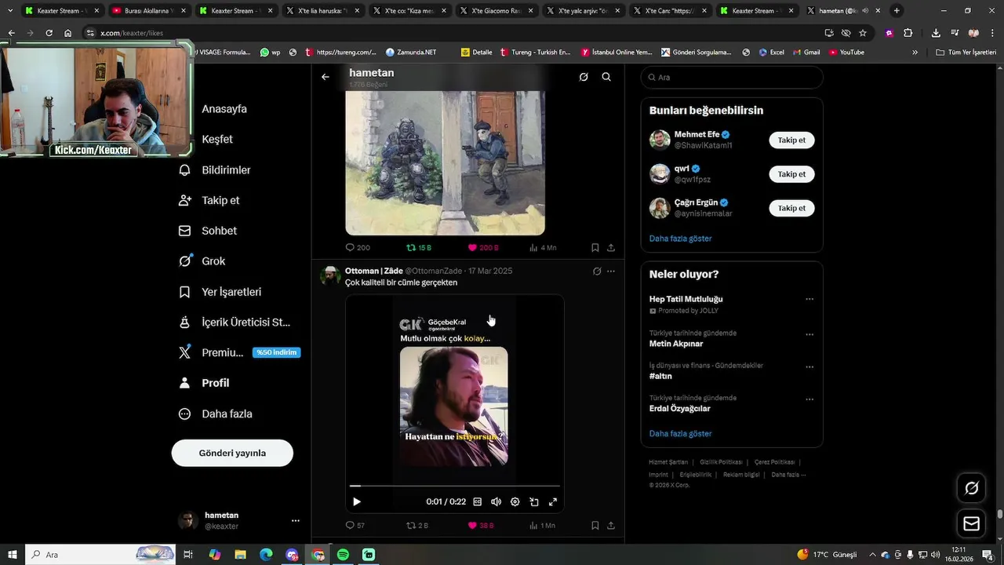Open the Tüm Yer İşaretleri folder
The image size is (1004, 565).
966,52
